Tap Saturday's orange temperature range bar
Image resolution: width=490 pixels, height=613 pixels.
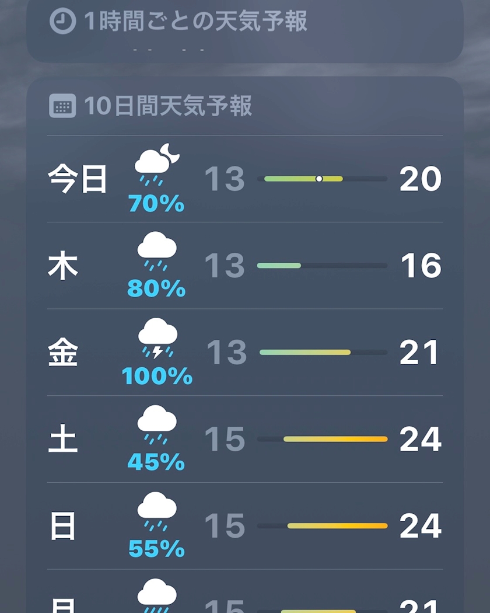tap(335, 439)
